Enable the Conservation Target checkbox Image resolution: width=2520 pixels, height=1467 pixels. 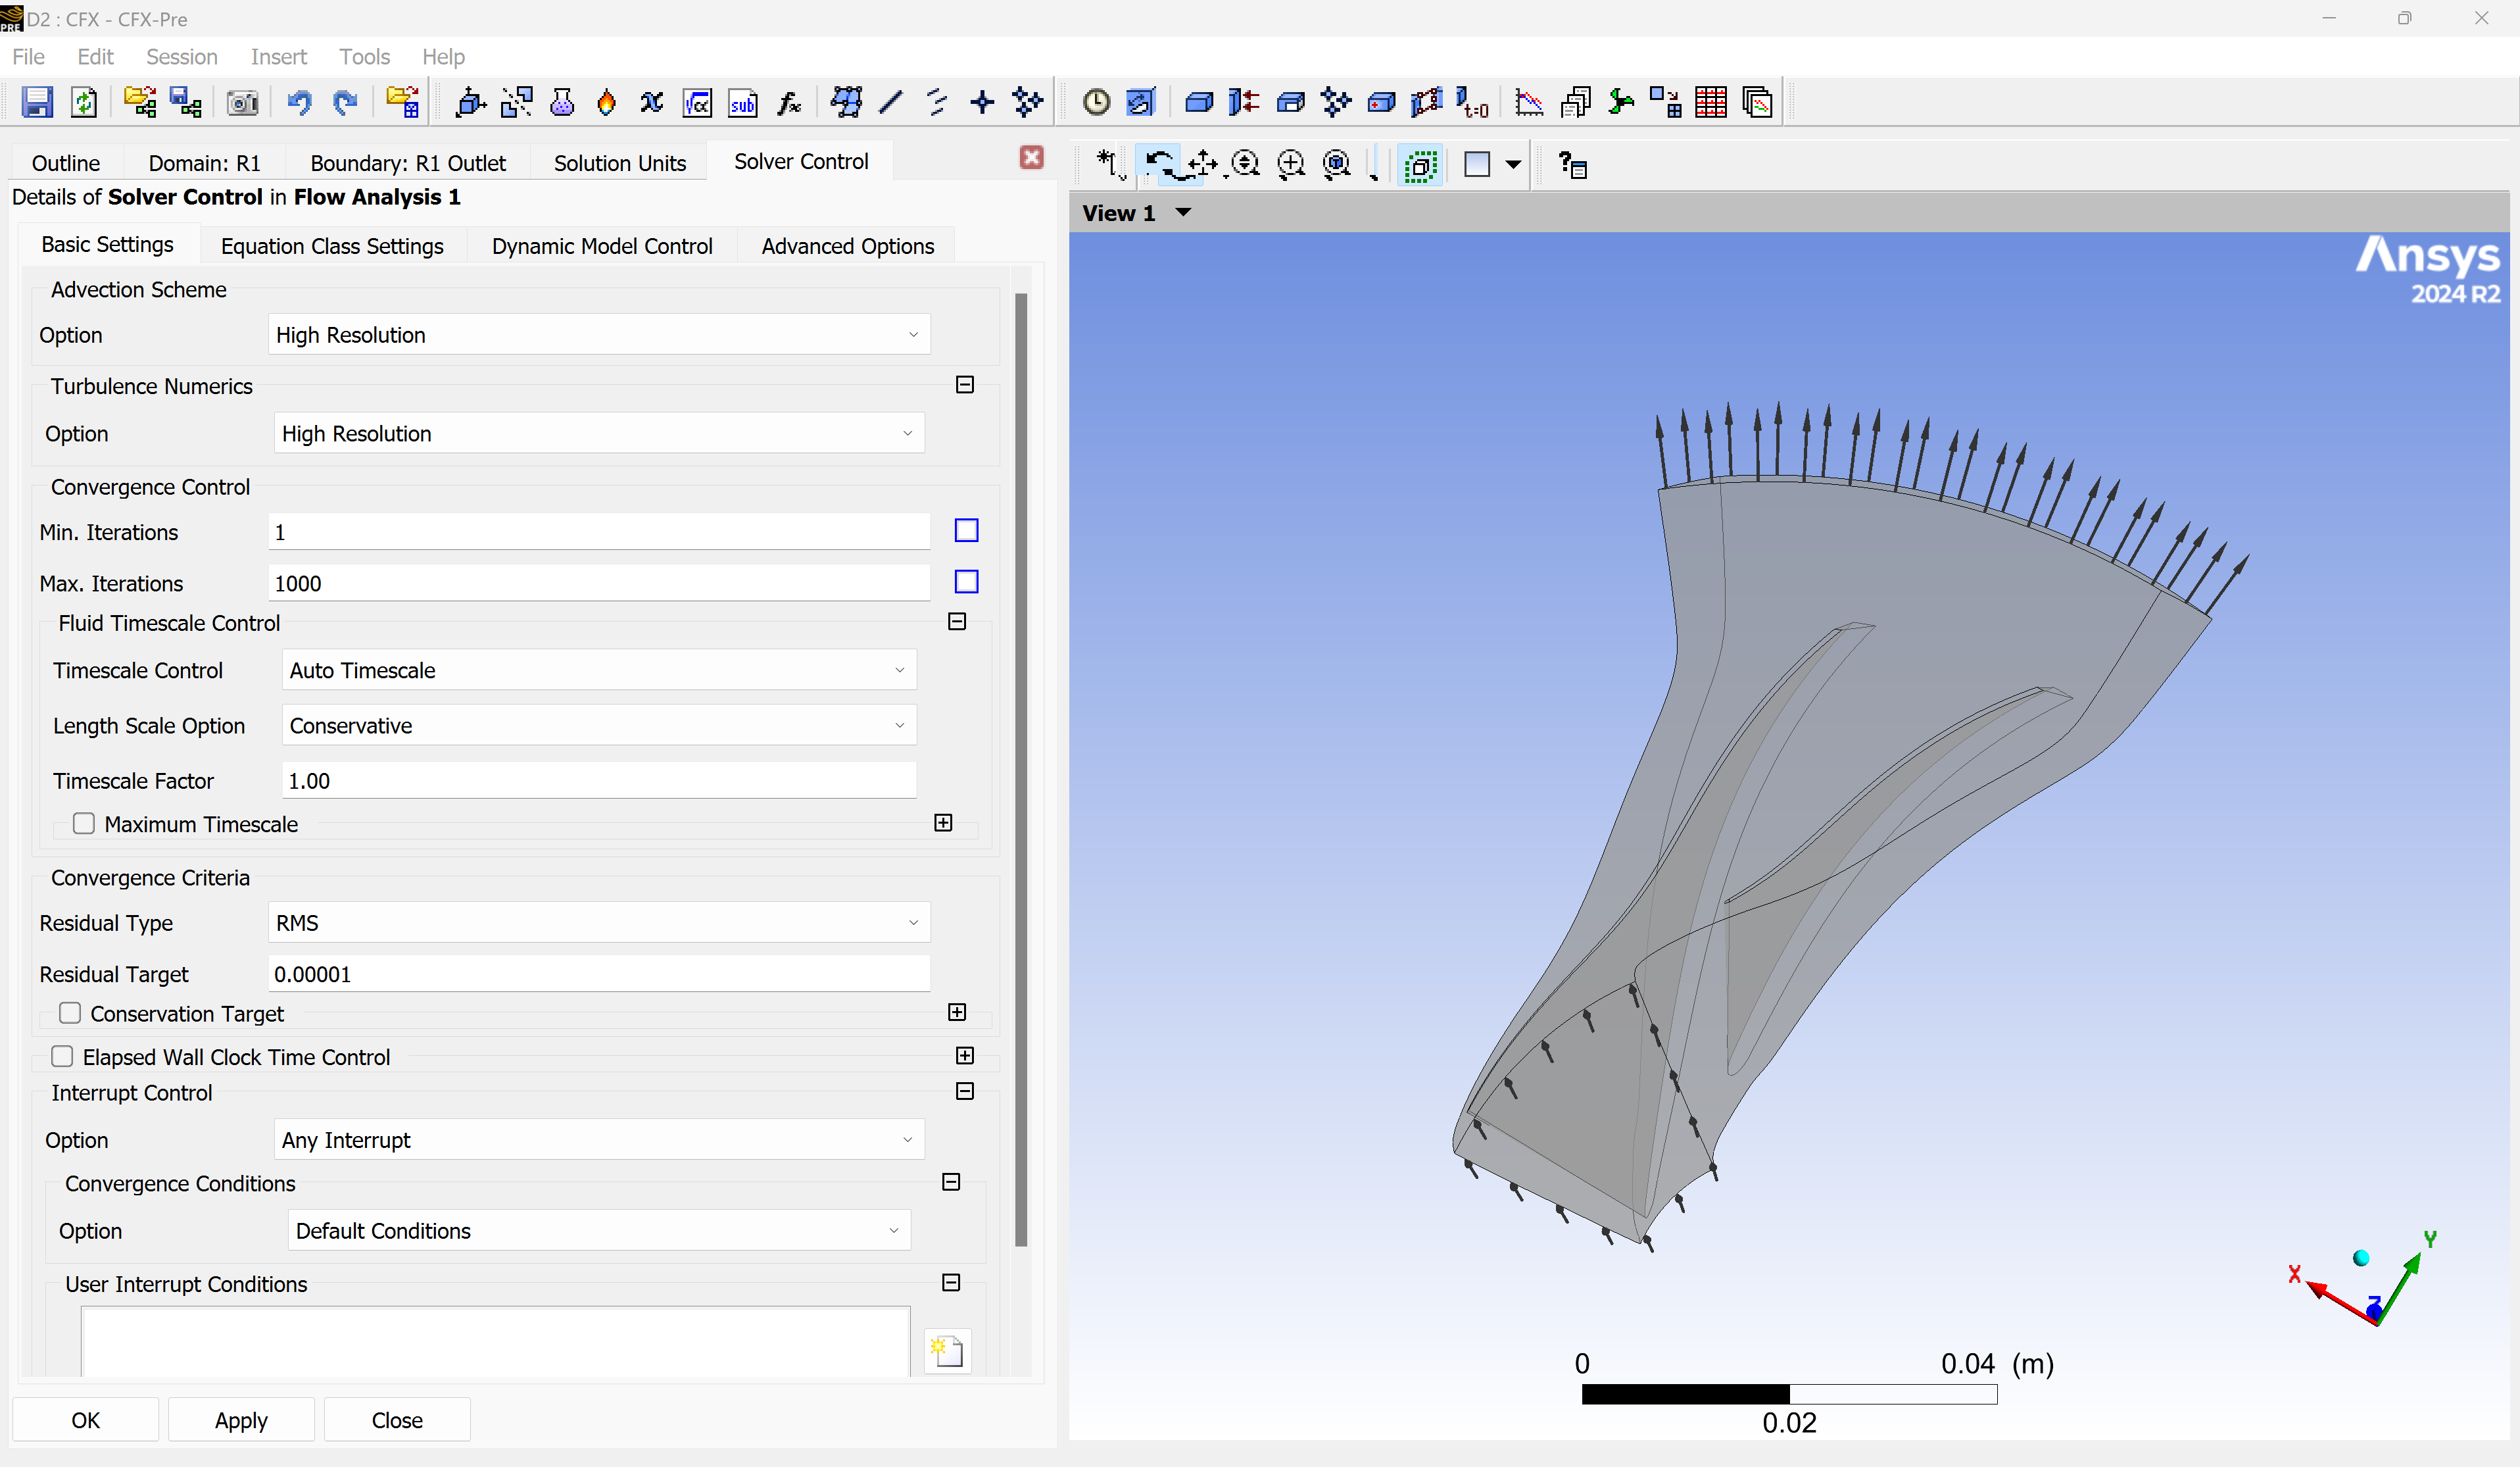(70, 1012)
